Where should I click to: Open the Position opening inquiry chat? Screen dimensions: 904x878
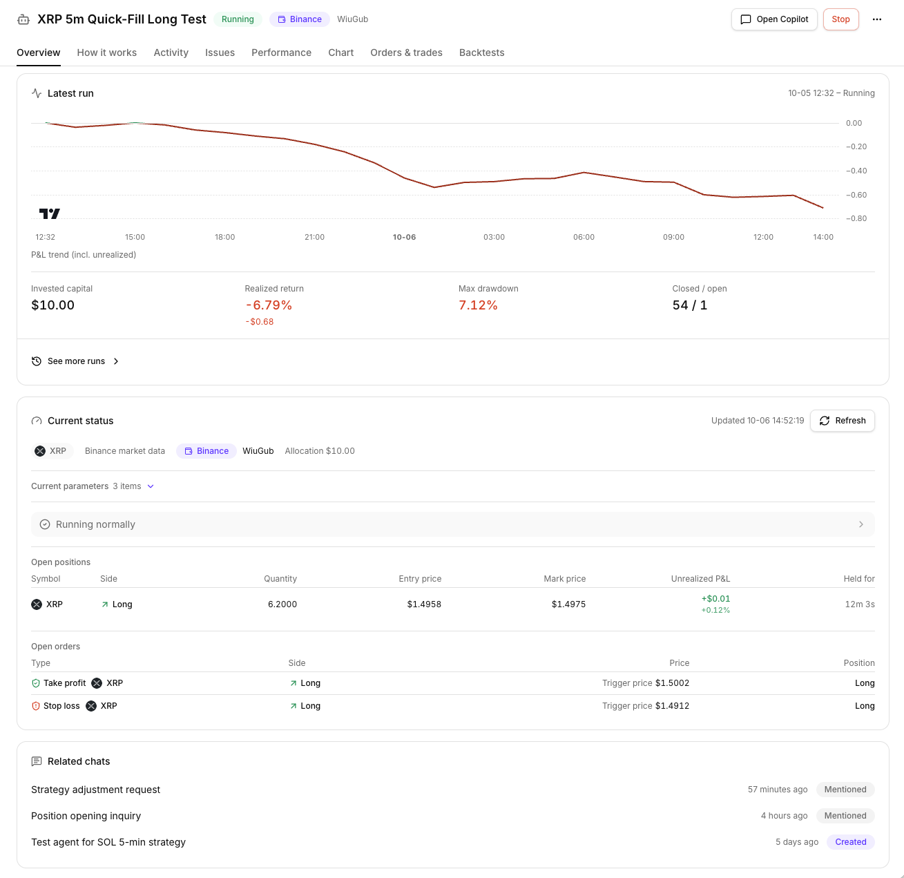point(86,816)
